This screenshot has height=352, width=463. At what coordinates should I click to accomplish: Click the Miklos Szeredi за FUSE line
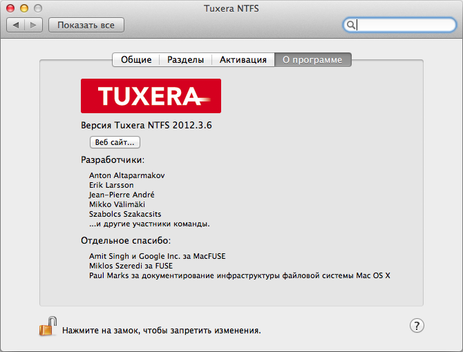(131, 266)
